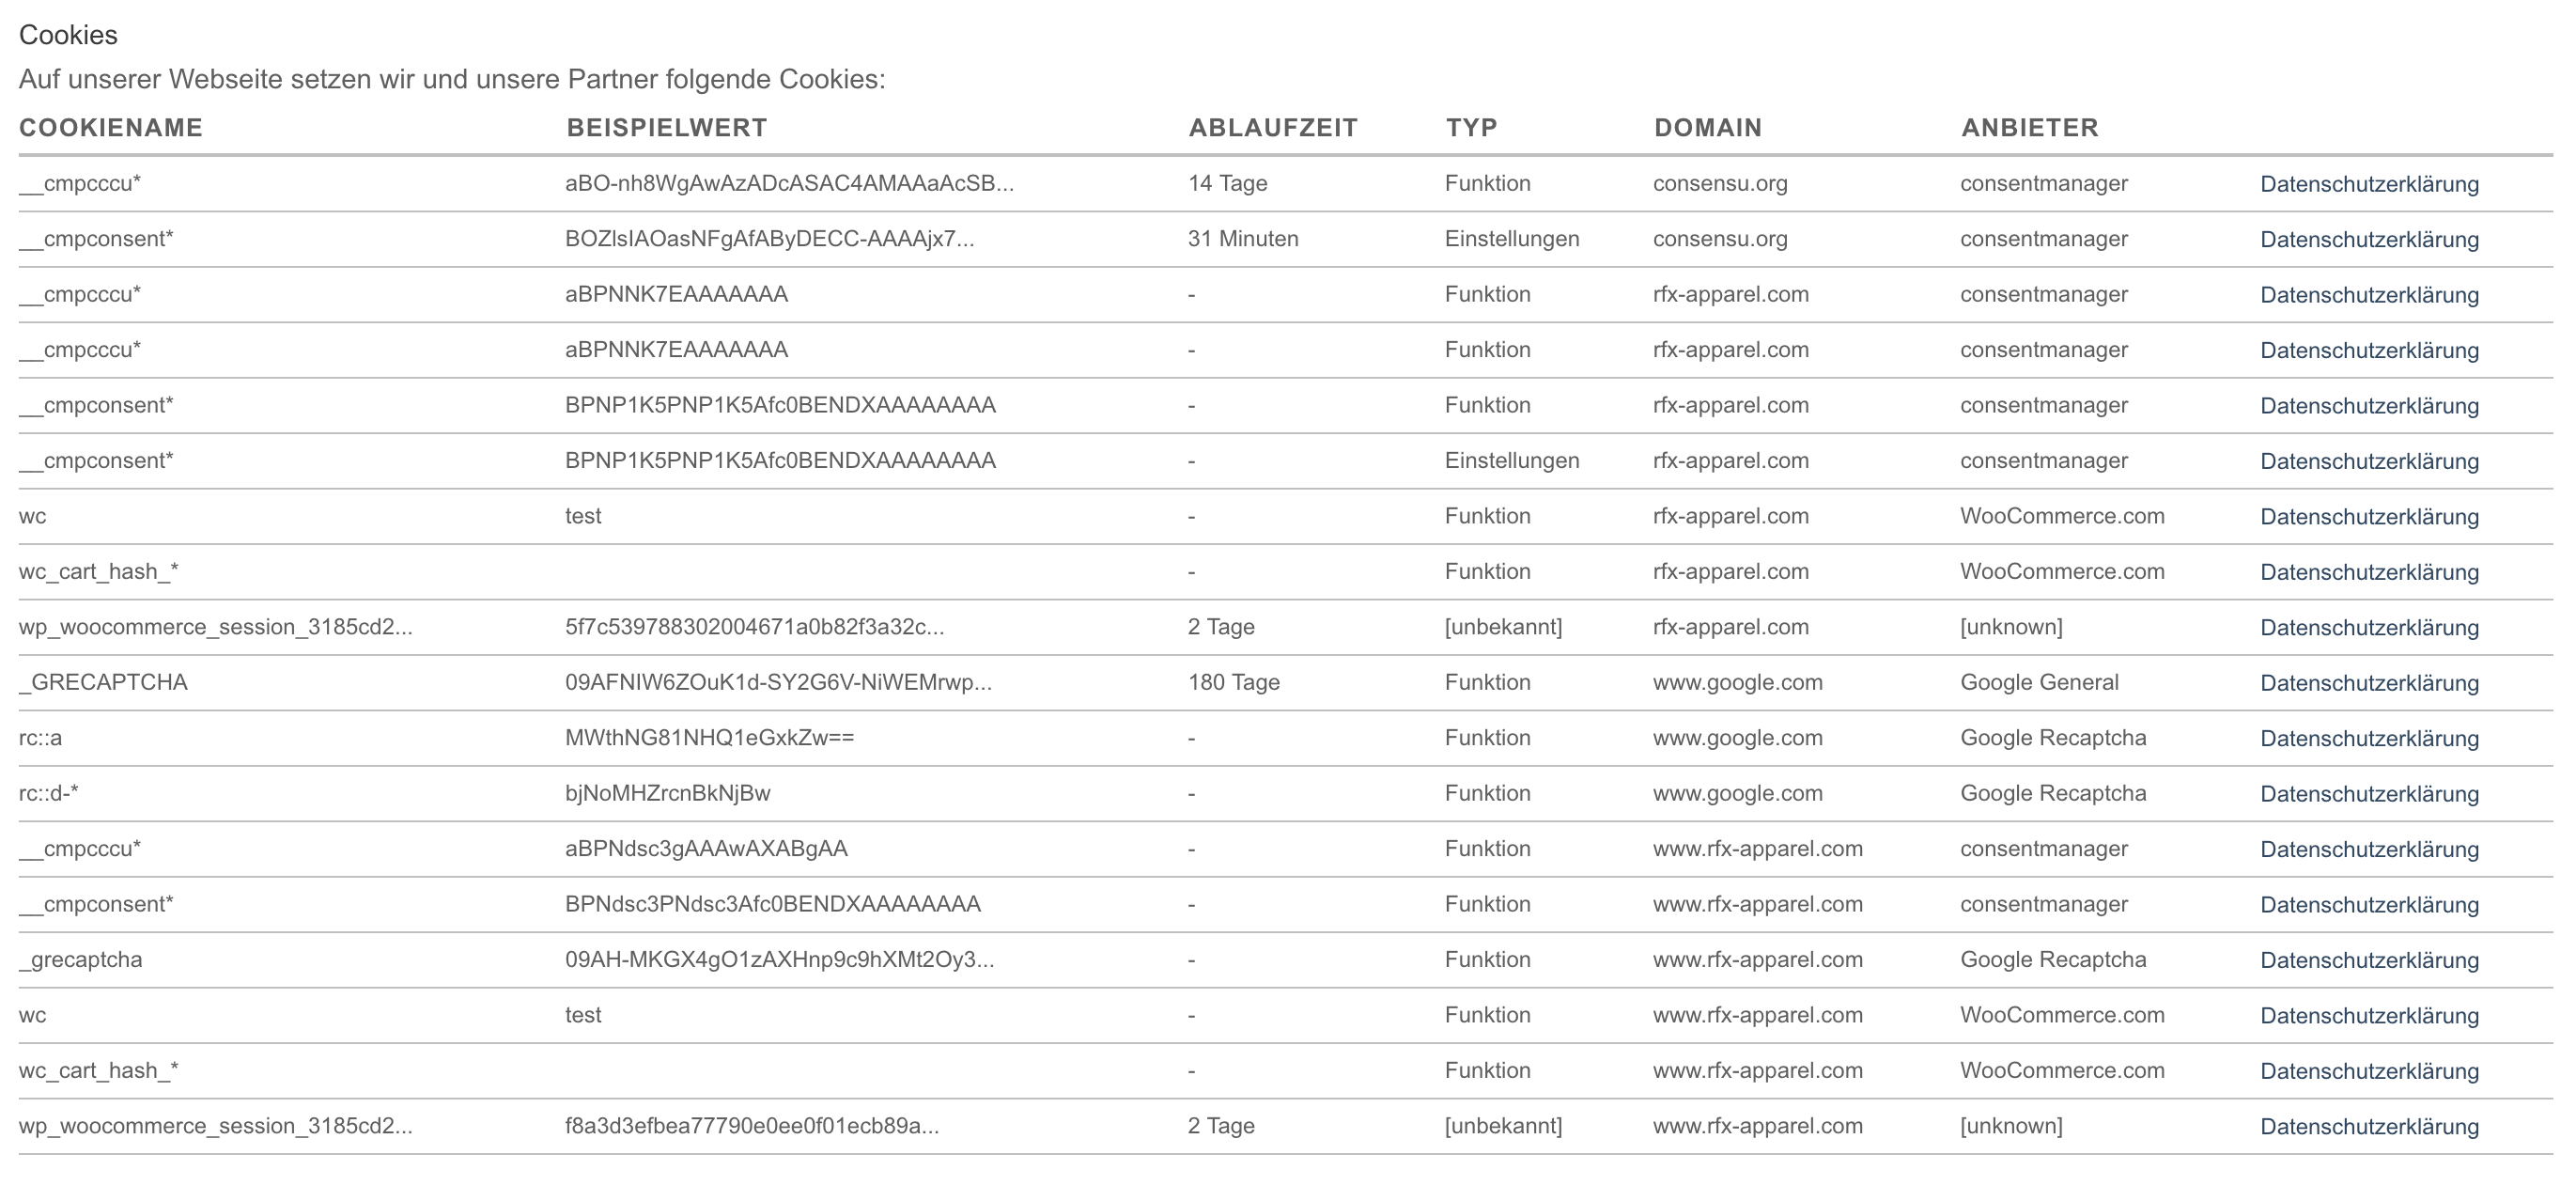The height and width of the screenshot is (1201, 2576).
Task: Click the COOKIENAME column header
Action: click(111, 128)
